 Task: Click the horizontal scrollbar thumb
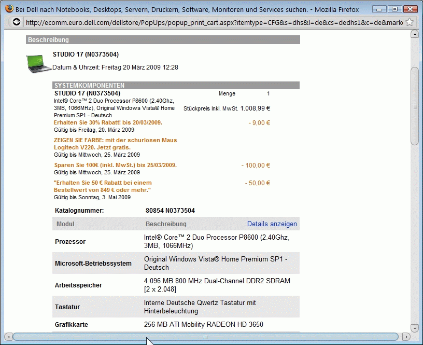click(205, 337)
